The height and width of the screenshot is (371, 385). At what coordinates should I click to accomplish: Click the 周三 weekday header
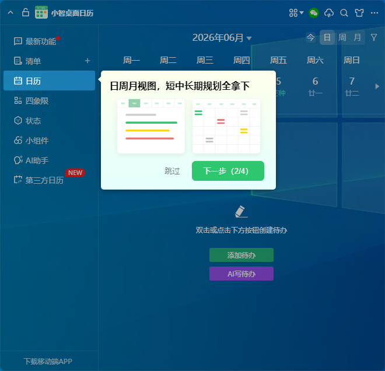click(205, 60)
